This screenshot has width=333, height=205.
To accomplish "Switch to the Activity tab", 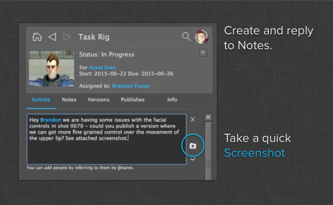I will (x=41, y=100).
